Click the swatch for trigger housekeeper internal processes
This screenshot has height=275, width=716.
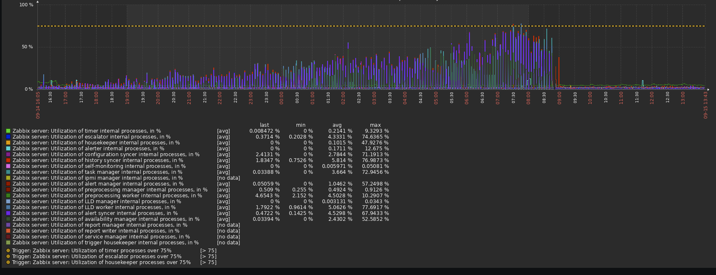pos(8,243)
